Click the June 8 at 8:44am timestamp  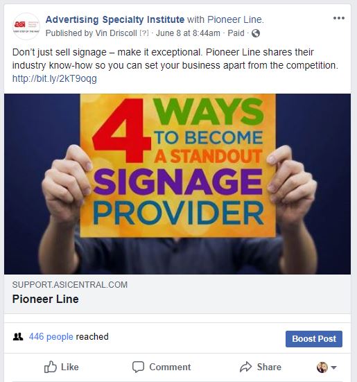188,33
